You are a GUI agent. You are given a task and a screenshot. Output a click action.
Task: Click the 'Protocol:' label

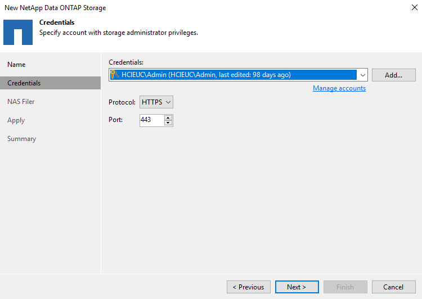(122, 102)
